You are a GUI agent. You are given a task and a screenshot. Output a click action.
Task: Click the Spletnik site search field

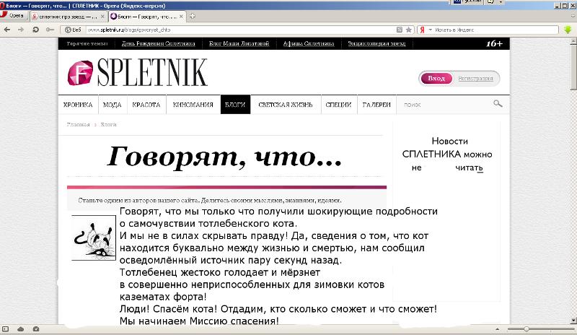[x=446, y=105]
